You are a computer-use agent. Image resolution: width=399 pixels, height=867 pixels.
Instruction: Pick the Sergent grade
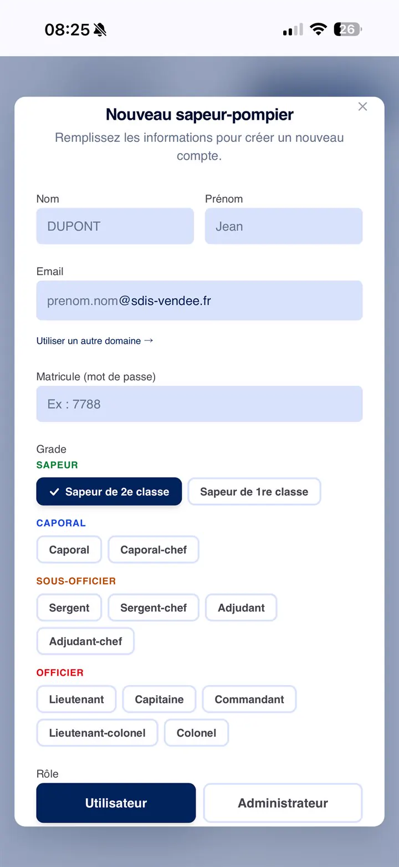tap(69, 607)
